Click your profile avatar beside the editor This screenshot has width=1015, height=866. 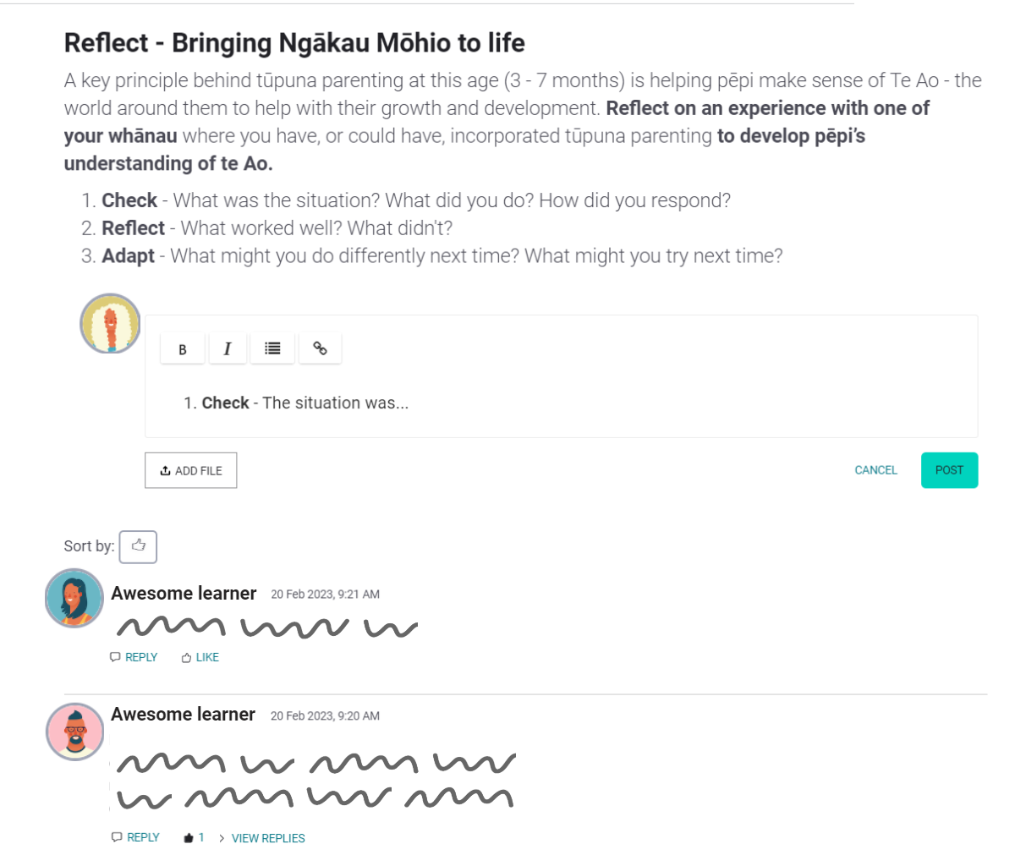pos(110,323)
